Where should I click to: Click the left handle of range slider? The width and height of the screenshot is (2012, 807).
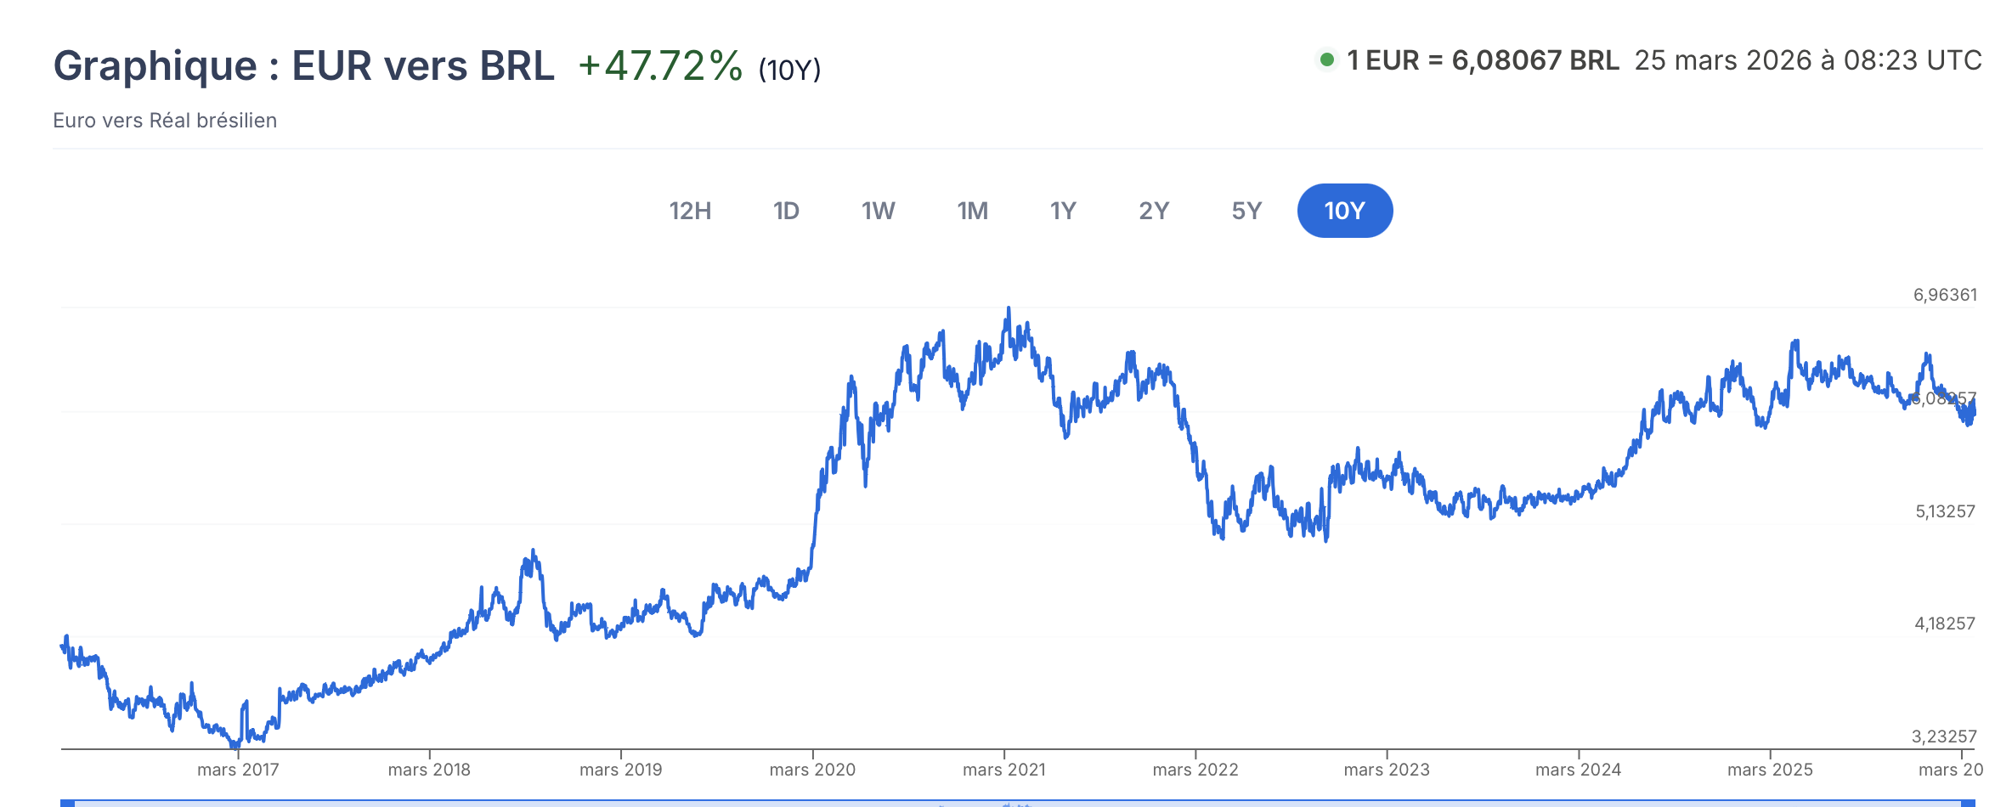point(68,802)
